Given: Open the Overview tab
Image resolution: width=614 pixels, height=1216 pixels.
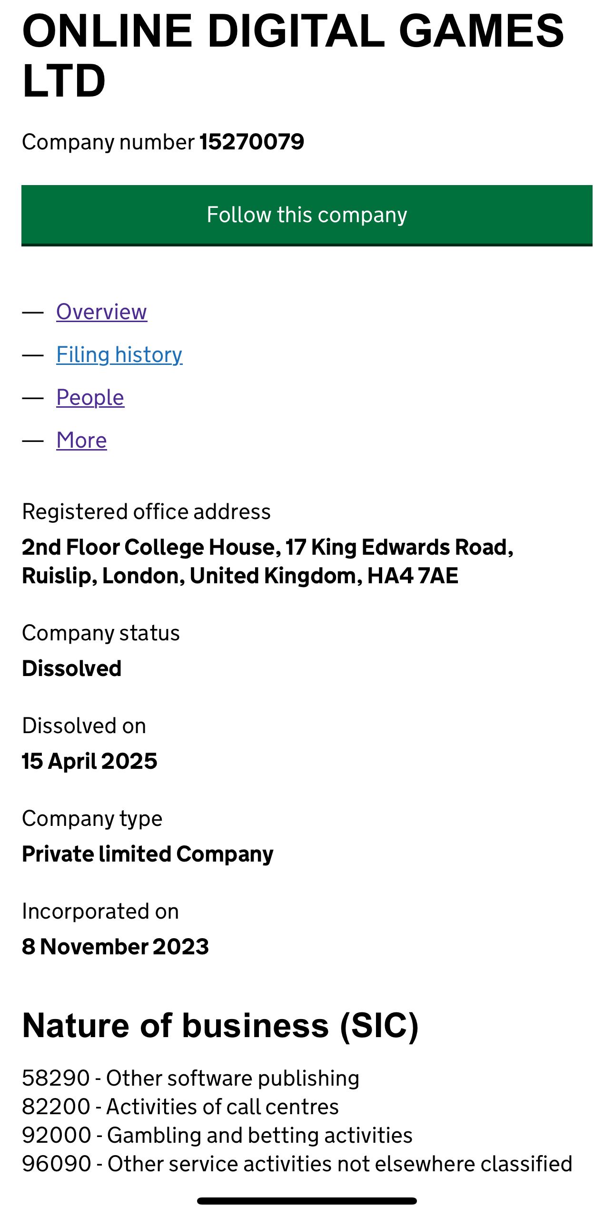Looking at the screenshot, I should (x=101, y=312).
